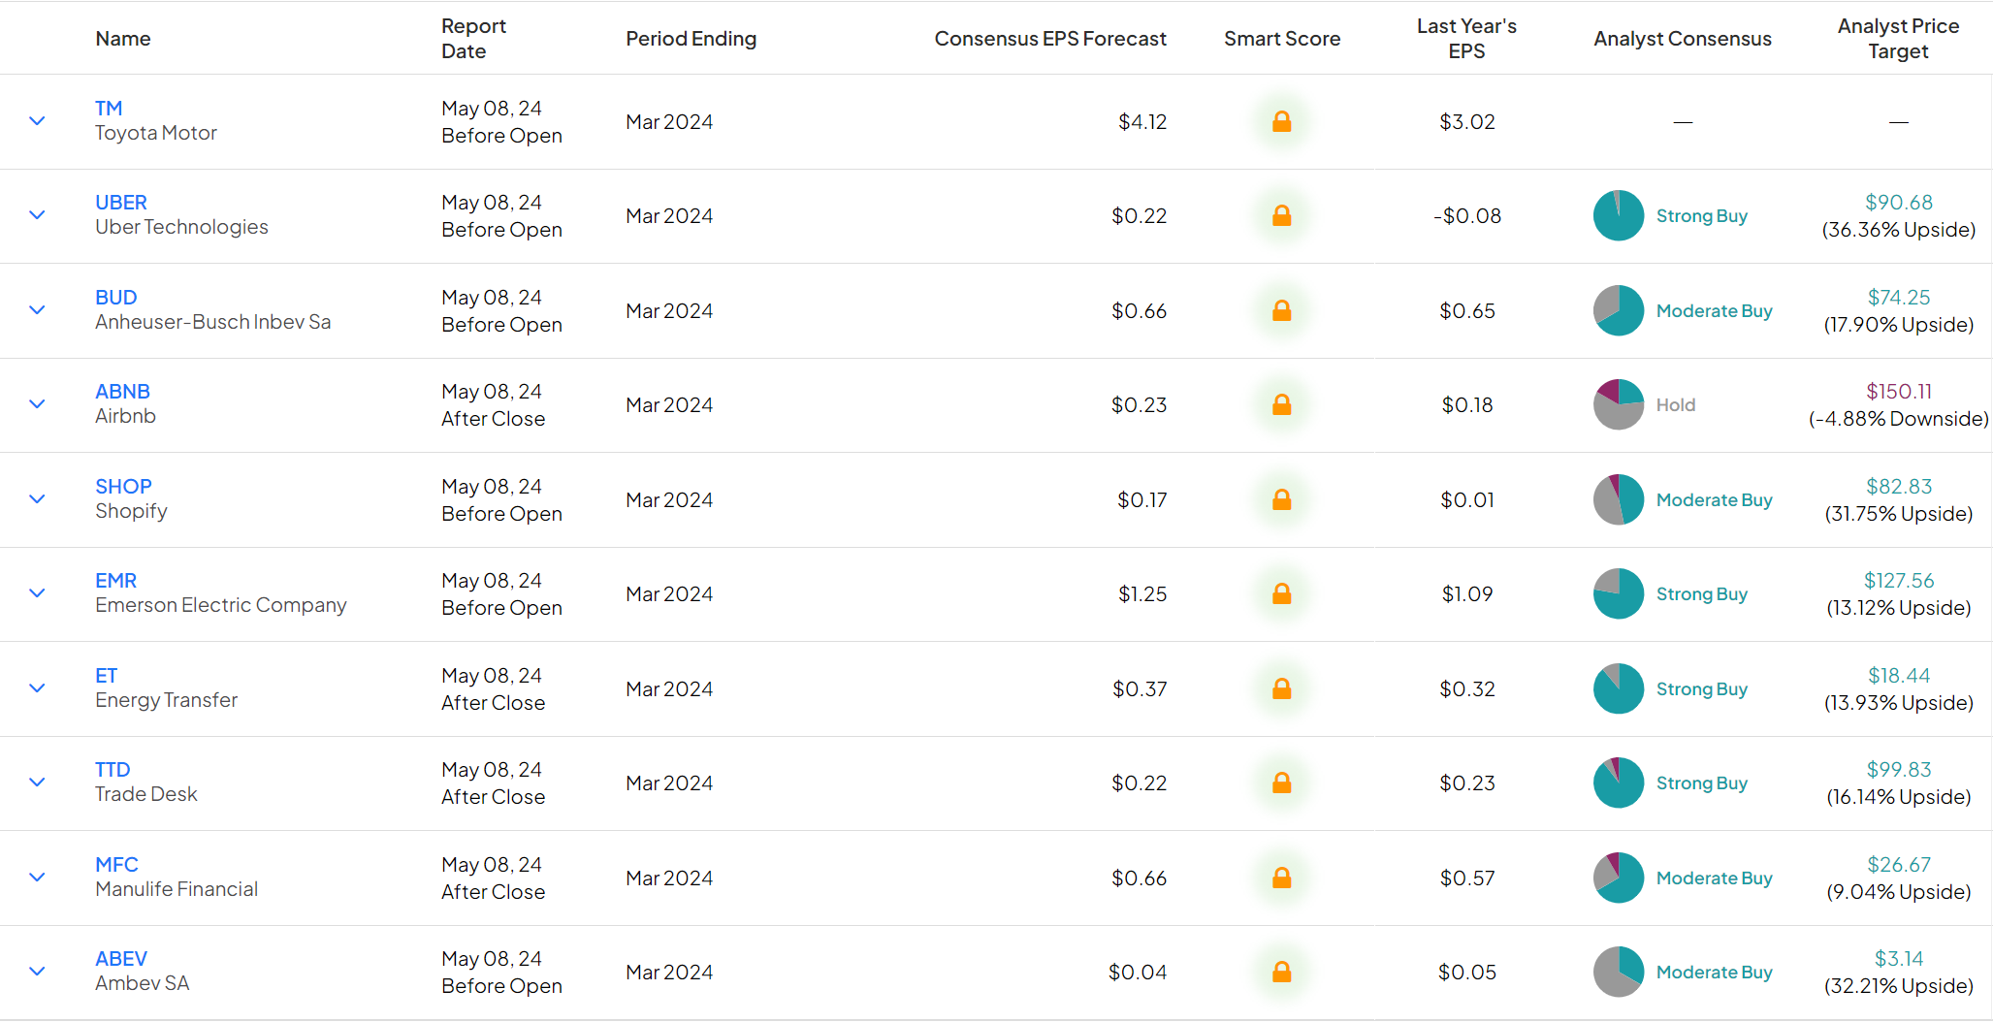
Task: Click the $82.83 price target for SHOP
Action: tap(1899, 487)
